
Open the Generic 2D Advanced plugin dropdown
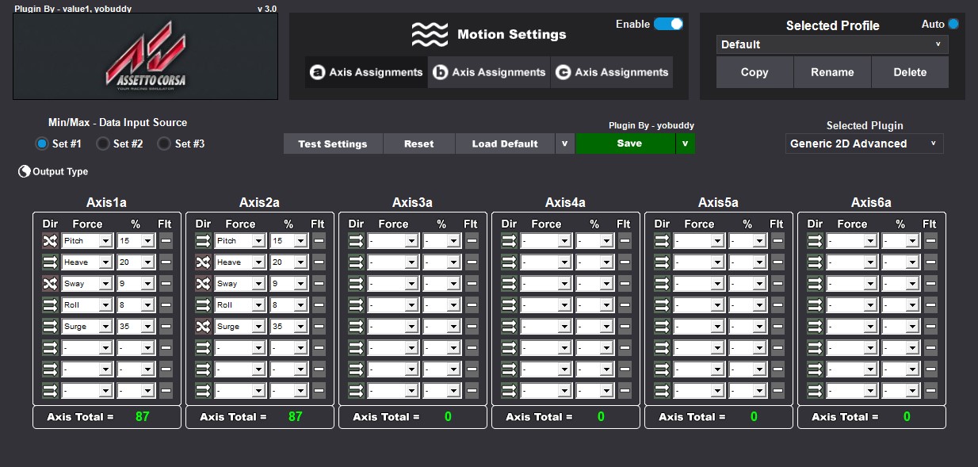[x=864, y=144]
